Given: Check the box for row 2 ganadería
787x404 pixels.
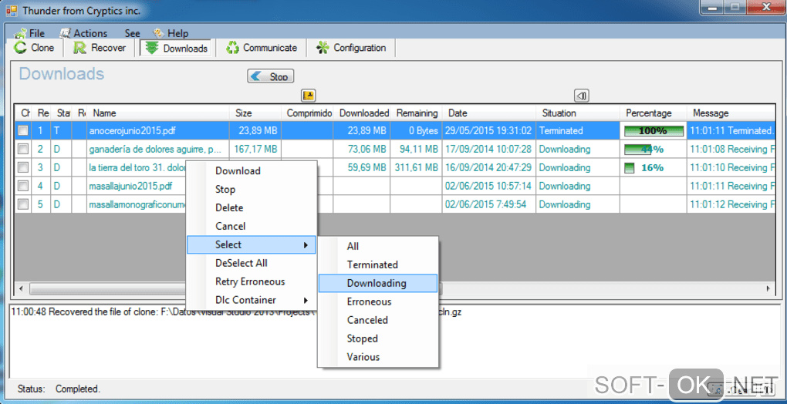Looking at the screenshot, I should [x=23, y=150].
